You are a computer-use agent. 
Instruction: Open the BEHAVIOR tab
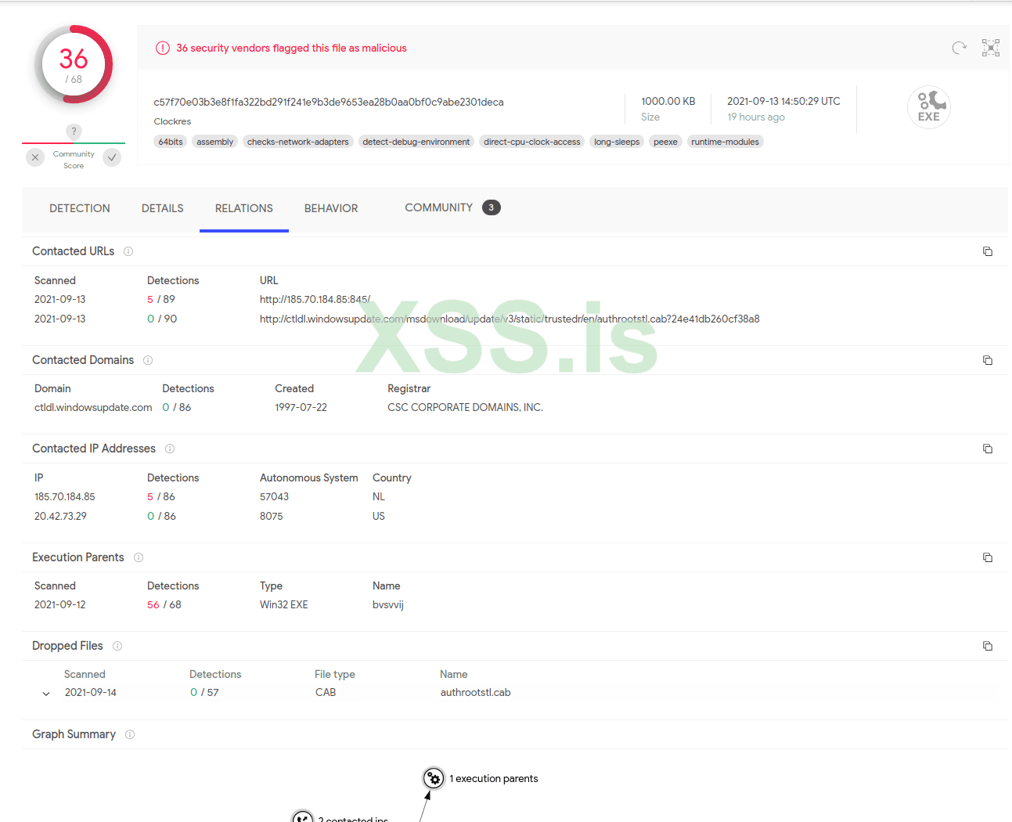pos(331,208)
